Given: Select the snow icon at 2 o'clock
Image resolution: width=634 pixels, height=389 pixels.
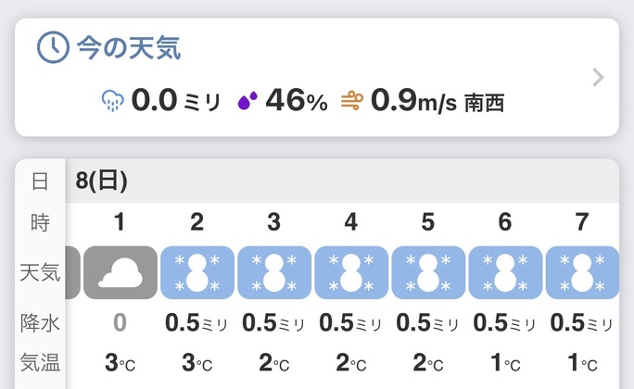Looking at the screenshot, I should (x=197, y=272).
